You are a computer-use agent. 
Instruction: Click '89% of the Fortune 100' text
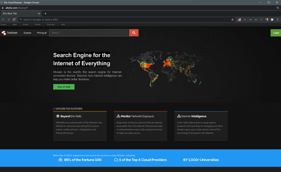83,160
